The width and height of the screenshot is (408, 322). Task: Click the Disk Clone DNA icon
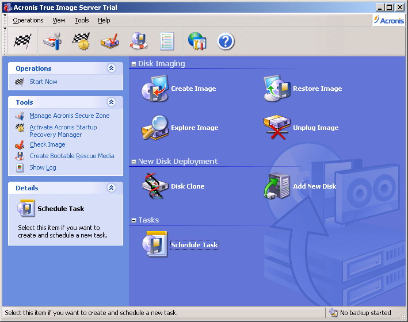click(155, 186)
